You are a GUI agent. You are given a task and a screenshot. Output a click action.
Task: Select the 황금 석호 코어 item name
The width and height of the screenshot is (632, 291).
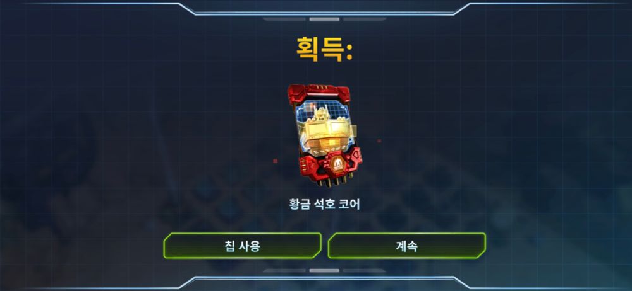(x=324, y=204)
